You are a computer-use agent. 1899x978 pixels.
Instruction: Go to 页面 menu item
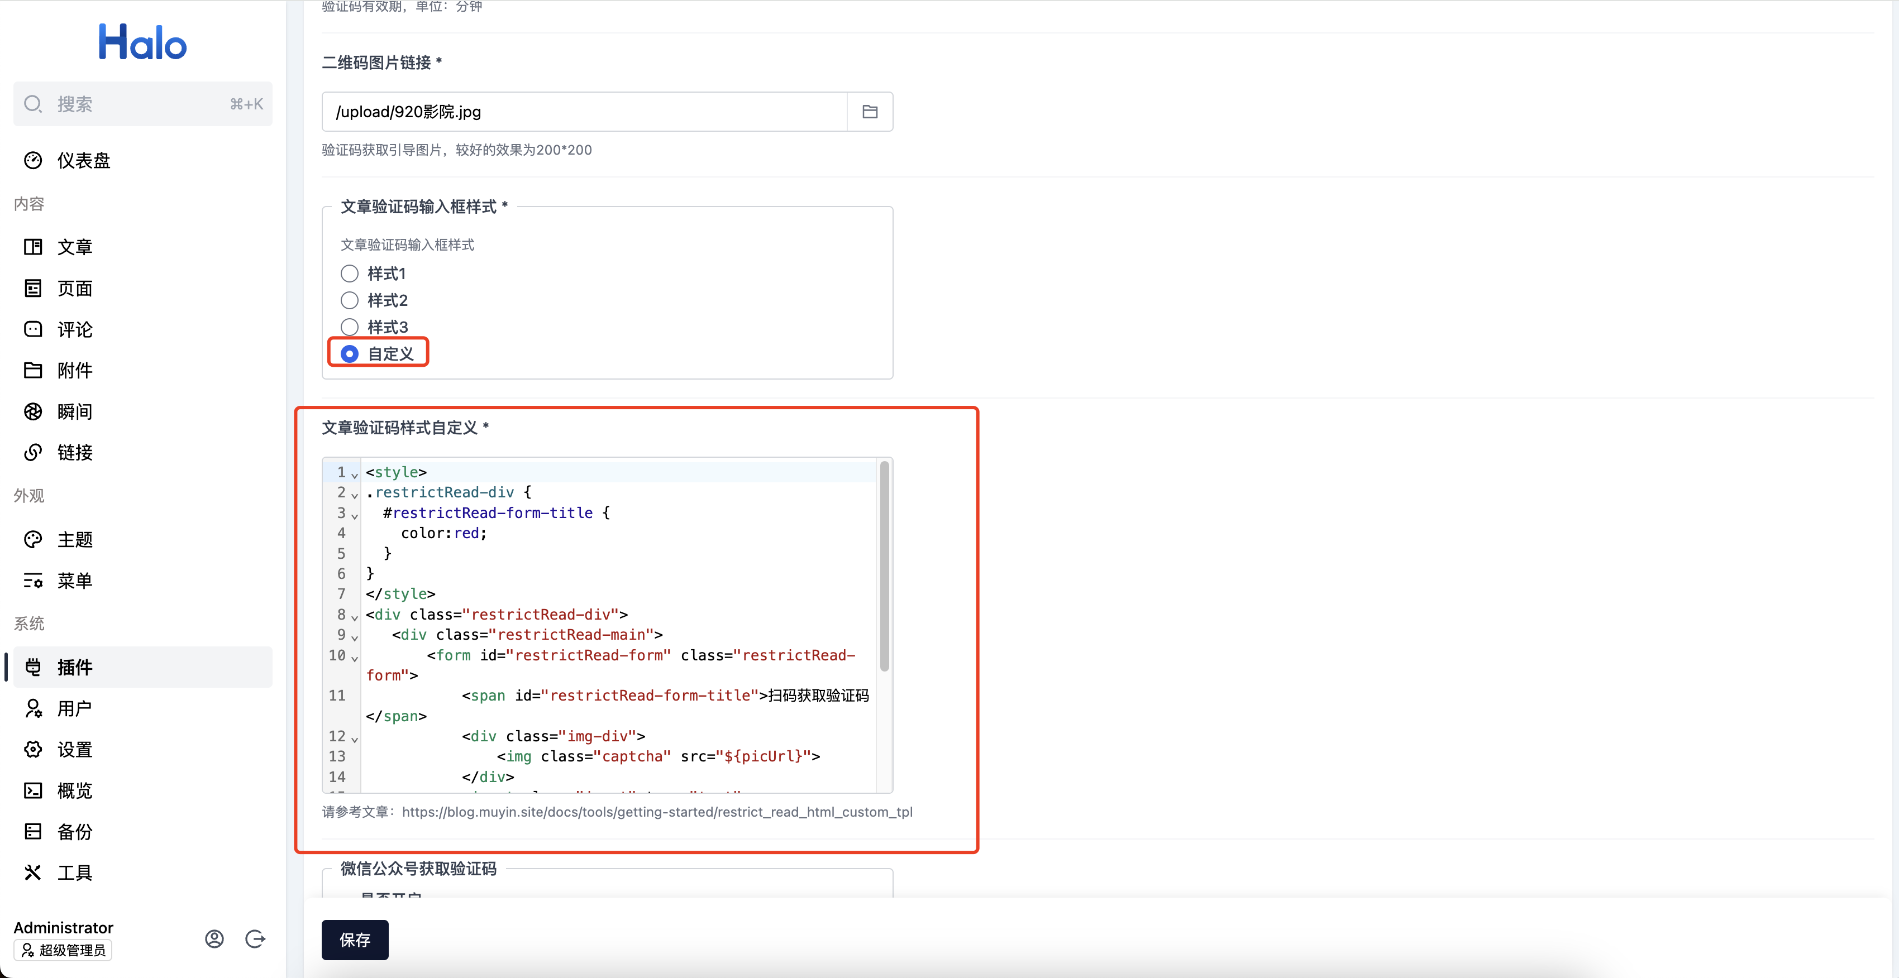click(142, 288)
